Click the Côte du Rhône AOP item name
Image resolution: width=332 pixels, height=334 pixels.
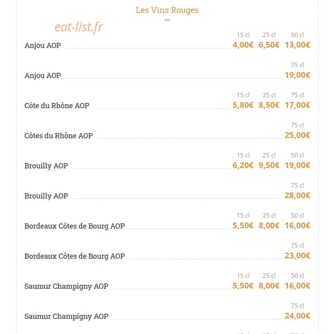57,105
